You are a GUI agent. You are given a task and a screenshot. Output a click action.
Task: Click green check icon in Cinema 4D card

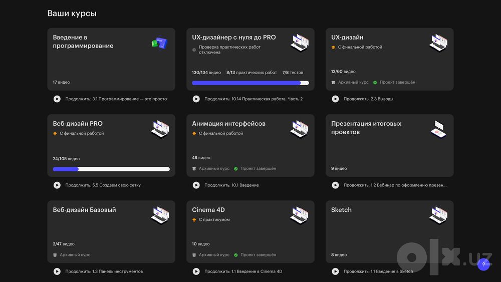point(236,255)
